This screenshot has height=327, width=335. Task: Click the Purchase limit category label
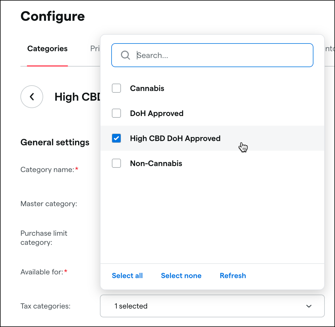(x=44, y=238)
